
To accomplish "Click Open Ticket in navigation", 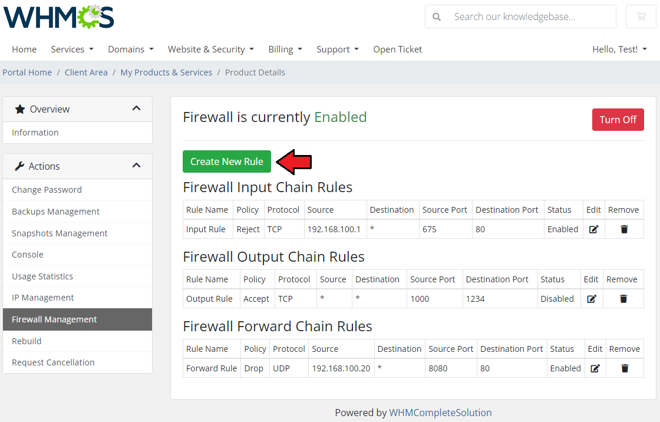I will click(397, 50).
